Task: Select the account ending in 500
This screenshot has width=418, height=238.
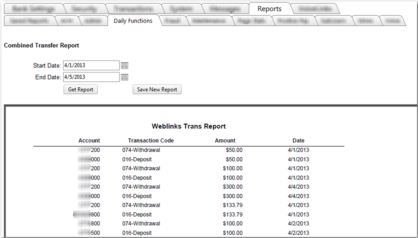Action: click(x=90, y=233)
